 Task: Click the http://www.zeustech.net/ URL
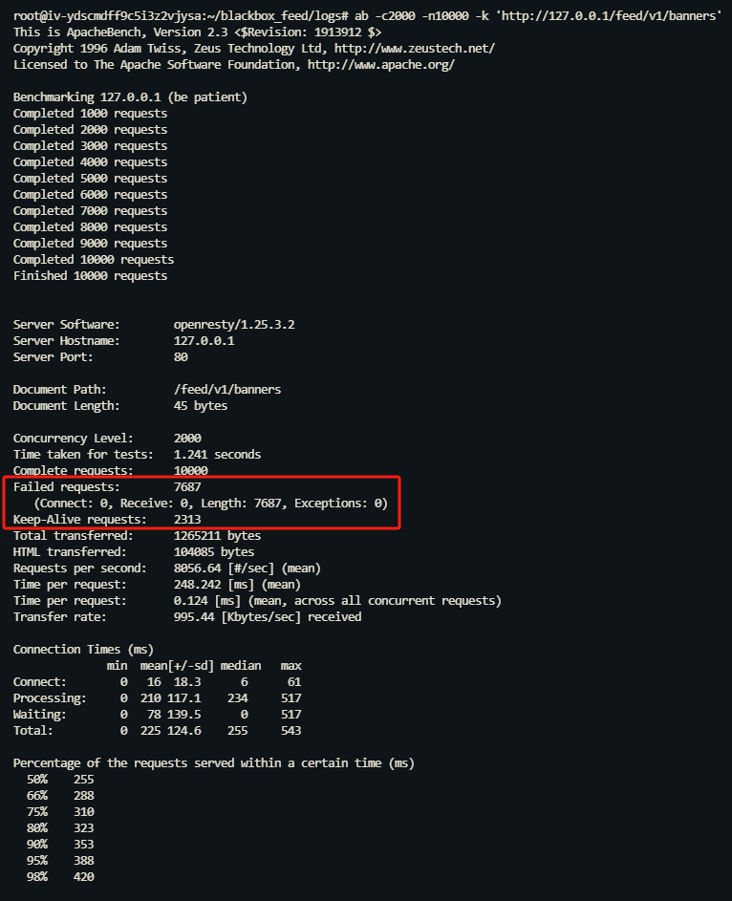coord(414,49)
